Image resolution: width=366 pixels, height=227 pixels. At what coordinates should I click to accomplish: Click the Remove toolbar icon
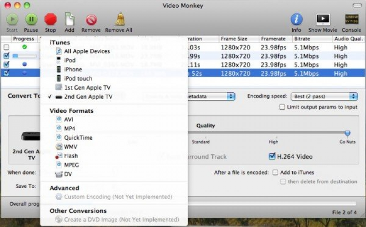[91, 20]
